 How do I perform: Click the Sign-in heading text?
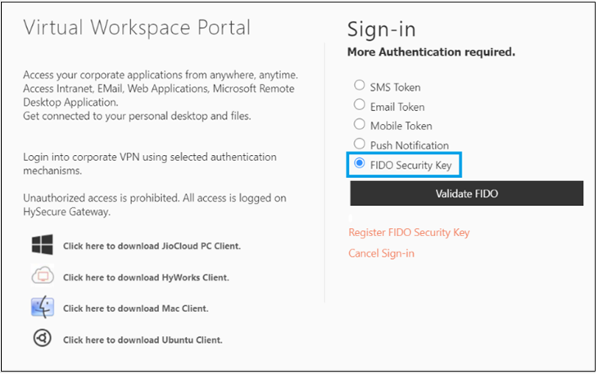(382, 30)
